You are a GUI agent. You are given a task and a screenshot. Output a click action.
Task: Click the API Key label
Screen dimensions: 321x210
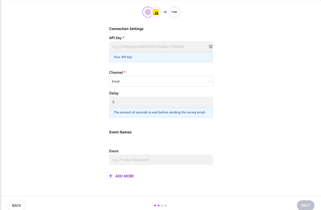coord(115,38)
